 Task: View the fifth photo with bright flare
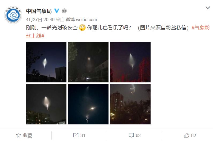88,104
